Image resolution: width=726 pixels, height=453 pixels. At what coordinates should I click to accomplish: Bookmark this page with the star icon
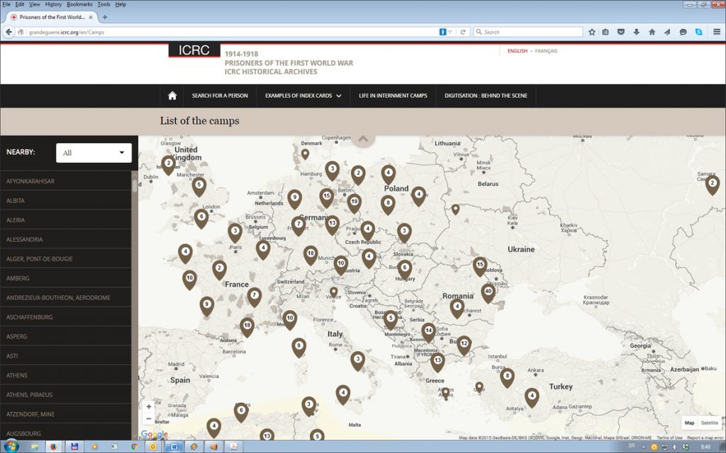(592, 32)
